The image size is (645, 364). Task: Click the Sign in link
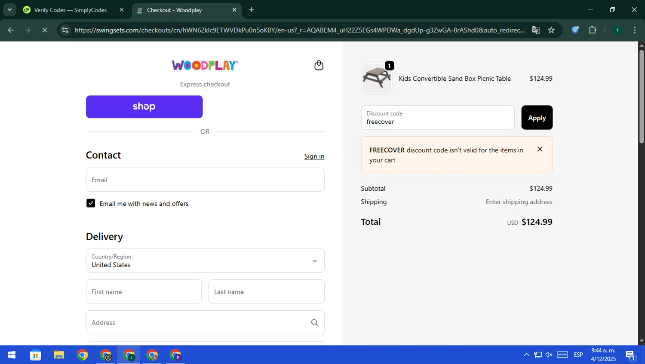click(314, 156)
